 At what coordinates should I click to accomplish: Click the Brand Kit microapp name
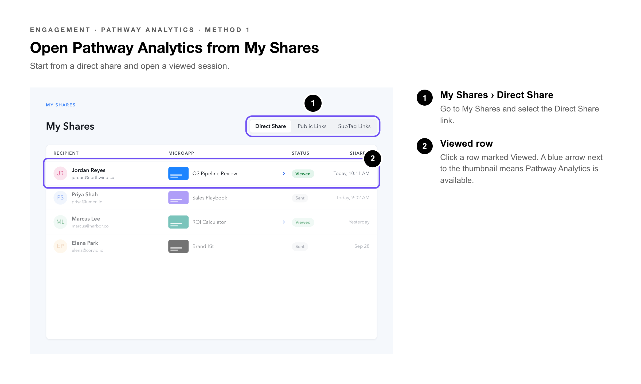(203, 246)
